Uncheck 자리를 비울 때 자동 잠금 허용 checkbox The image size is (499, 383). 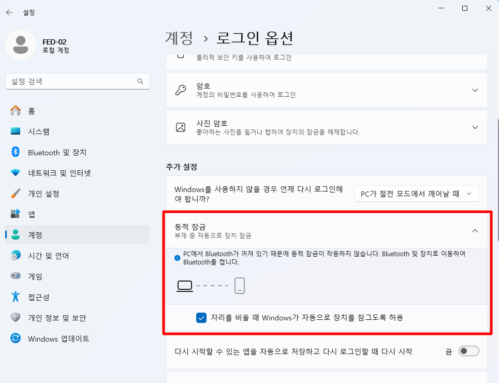pyautogui.click(x=201, y=317)
